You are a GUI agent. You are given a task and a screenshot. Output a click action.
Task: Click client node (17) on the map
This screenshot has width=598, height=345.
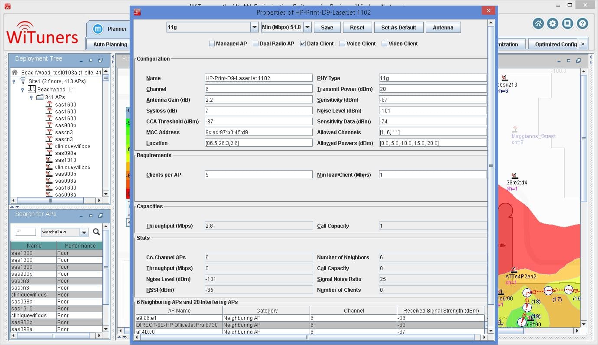click(548, 290)
